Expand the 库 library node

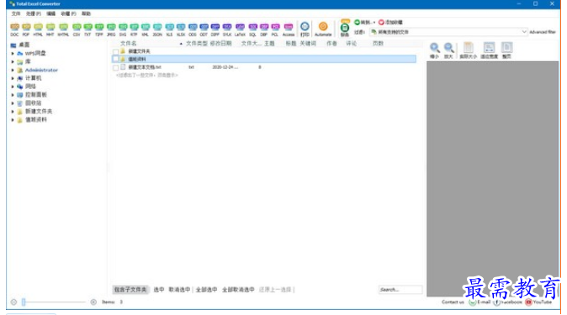(x=13, y=62)
